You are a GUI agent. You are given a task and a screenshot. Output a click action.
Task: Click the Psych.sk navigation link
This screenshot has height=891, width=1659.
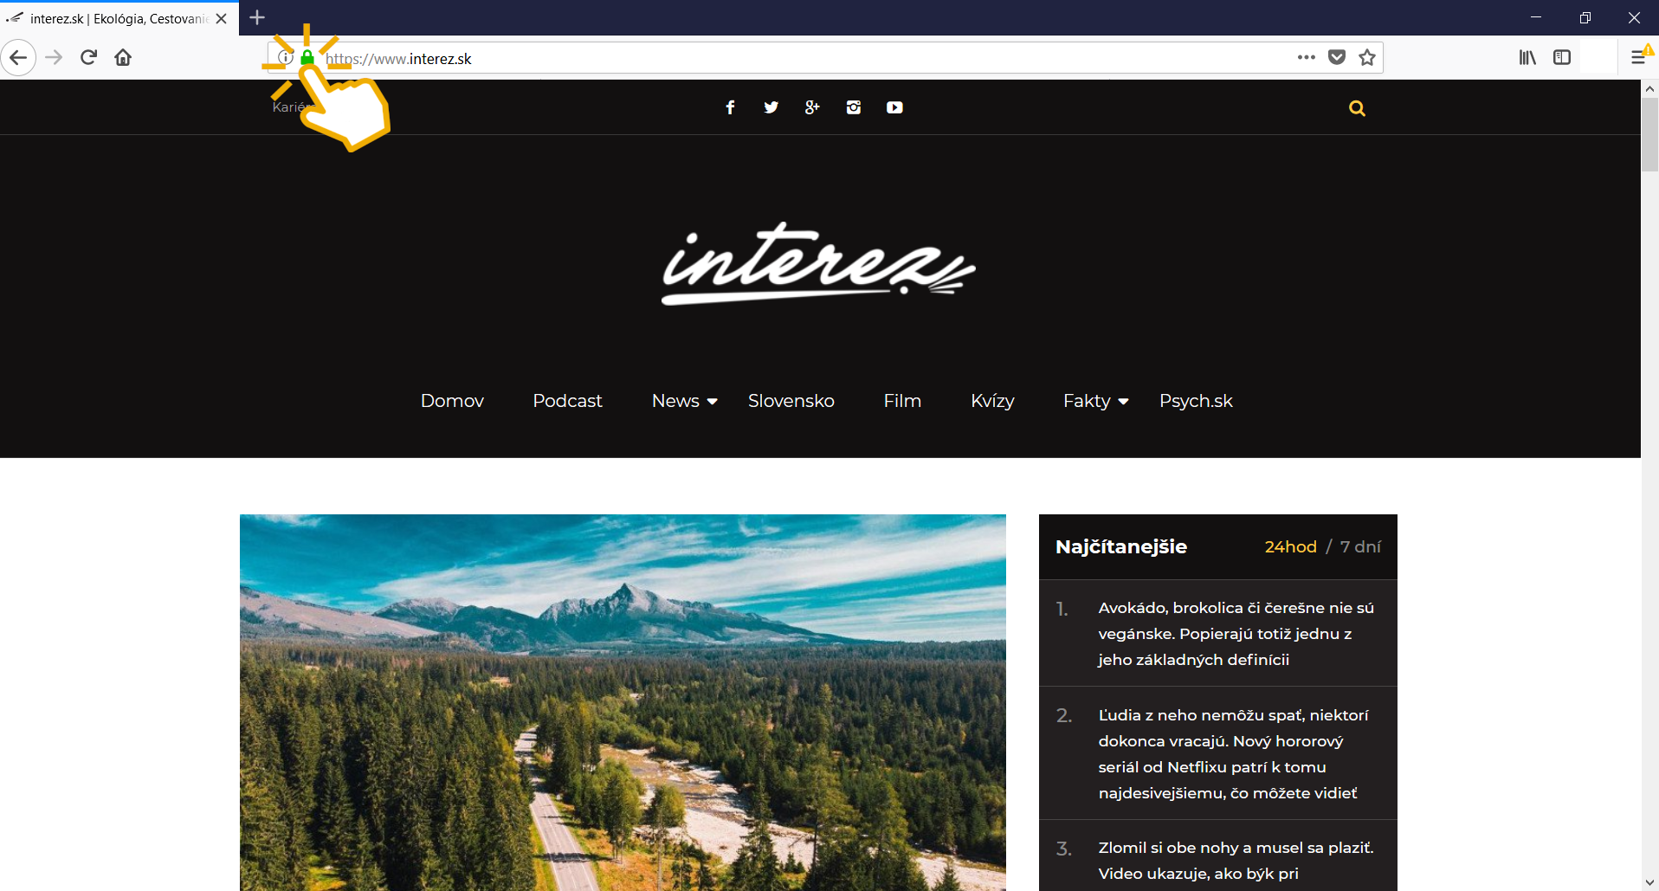pos(1196,401)
